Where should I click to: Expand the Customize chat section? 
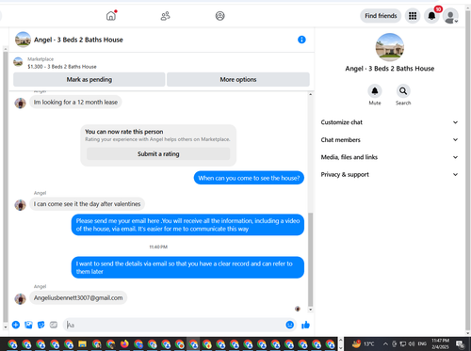tap(389, 122)
